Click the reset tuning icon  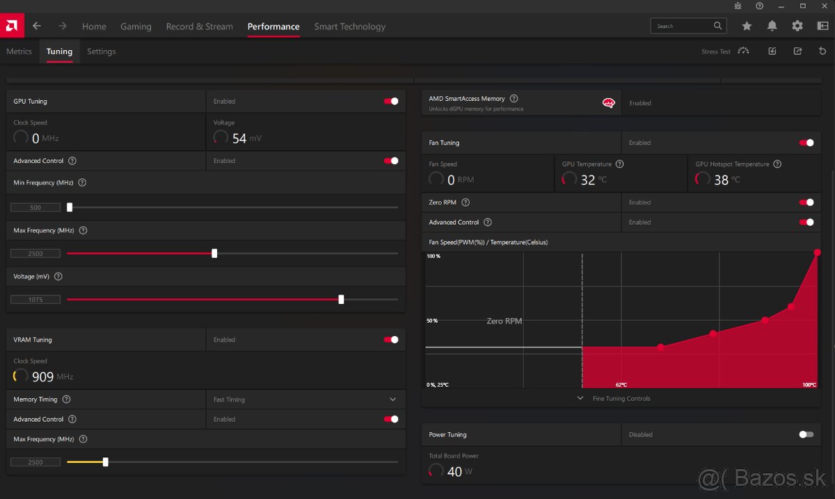823,52
